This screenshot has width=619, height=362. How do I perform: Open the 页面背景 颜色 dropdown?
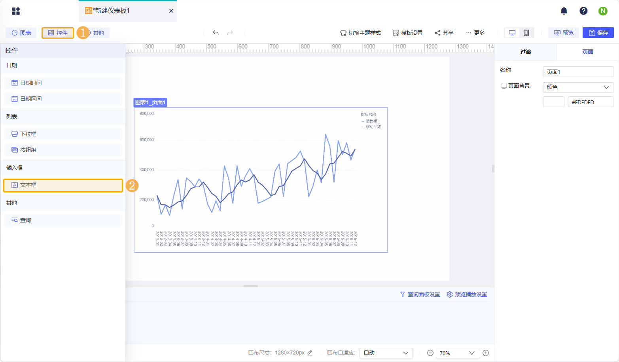578,87
